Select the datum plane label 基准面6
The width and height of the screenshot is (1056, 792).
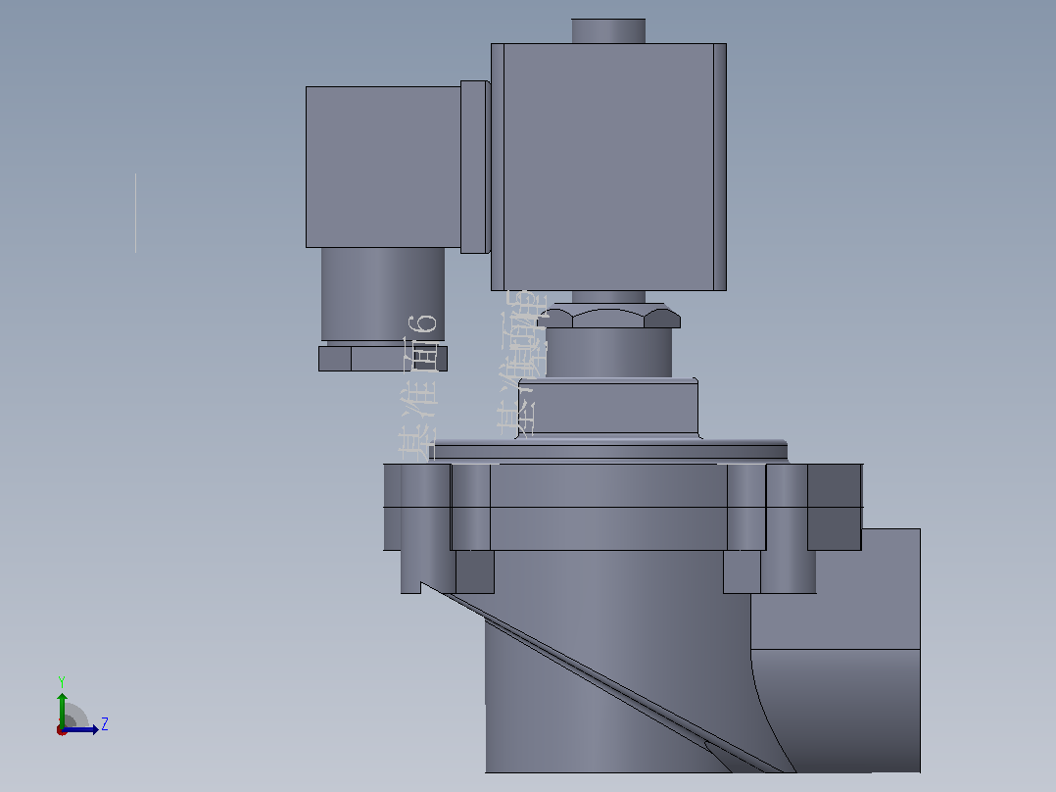pyautogui.click(x=419, y=386)
